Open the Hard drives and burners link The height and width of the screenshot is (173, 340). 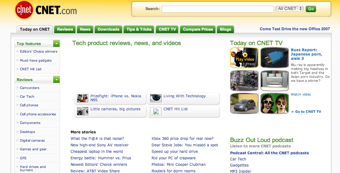pyautogui.click(x=33, y=168)
